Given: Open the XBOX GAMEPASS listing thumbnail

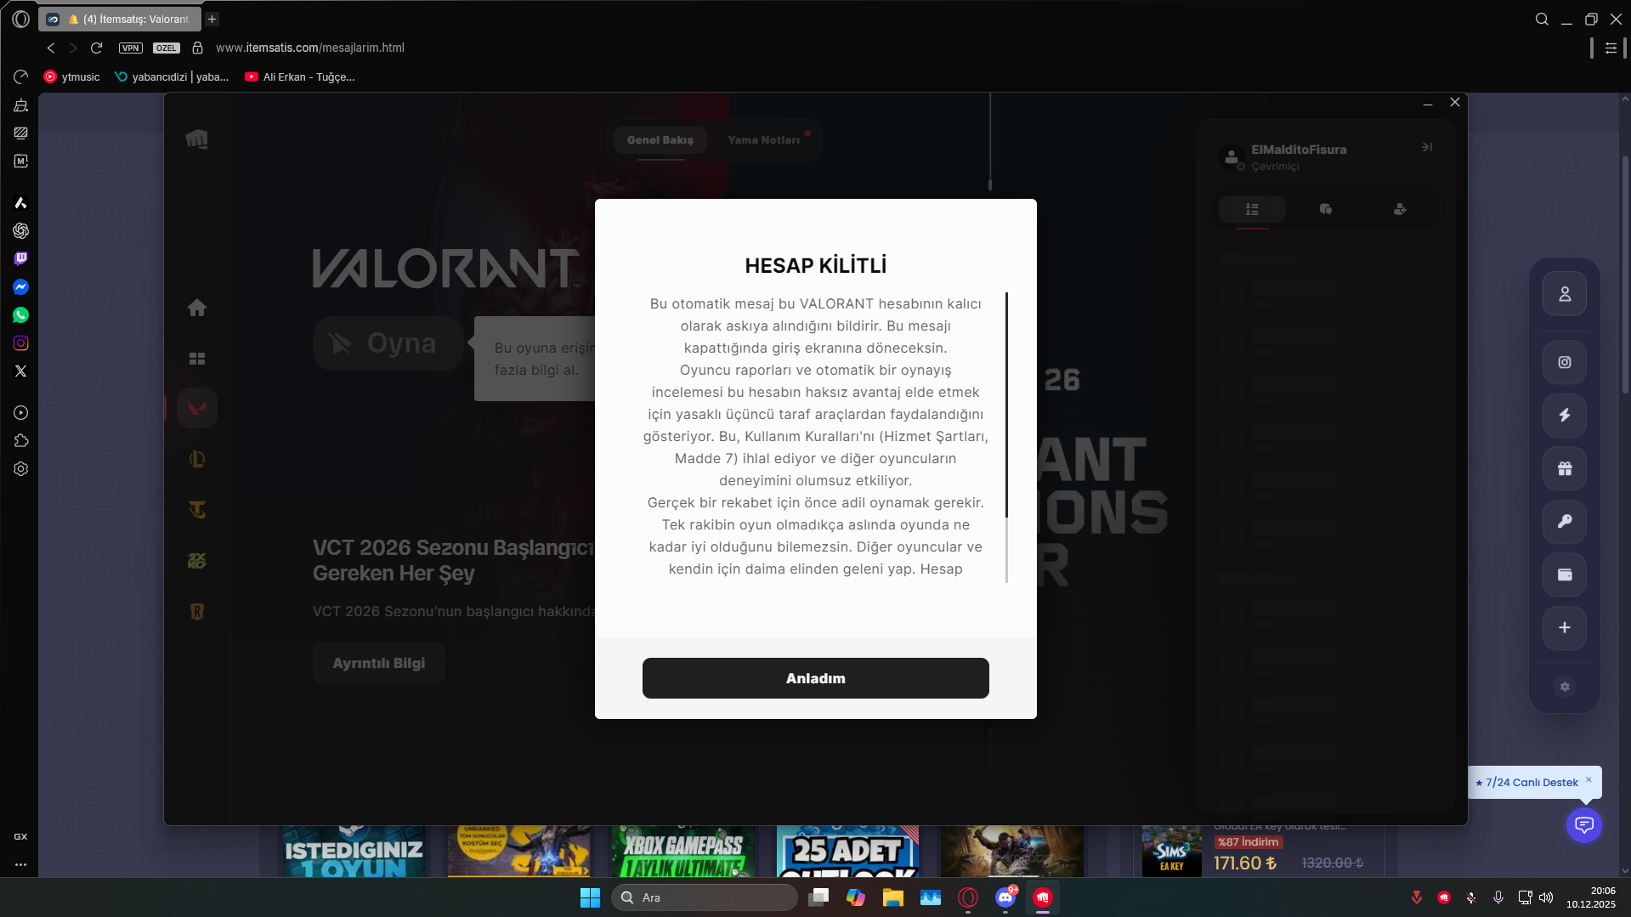Looking at the screenshot, I should pos(682,851).
